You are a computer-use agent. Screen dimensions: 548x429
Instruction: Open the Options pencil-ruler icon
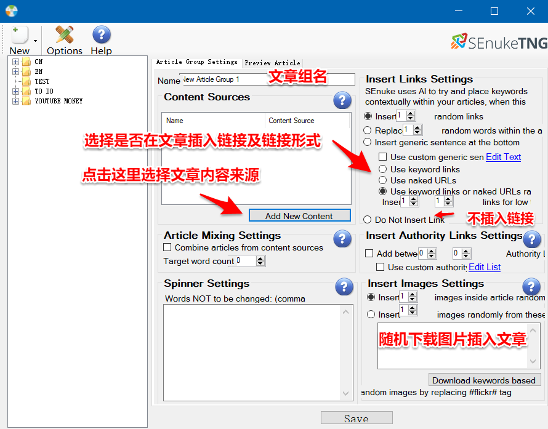[64, 34]
